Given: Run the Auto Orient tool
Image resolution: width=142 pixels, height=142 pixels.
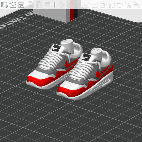Looking at the screenshot, I should click(x=13, y=4).
